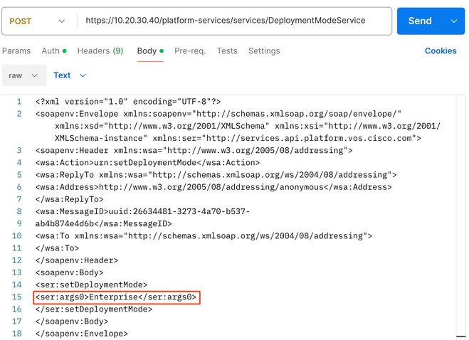Open the POST method dropdown
469x340 pixels.
37,21
